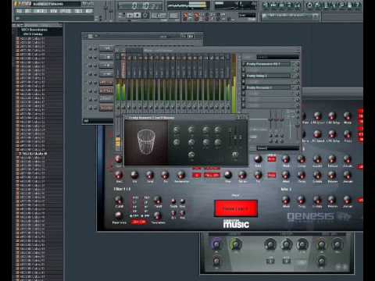Click the purple knob on the bottom plugin

[216, 244]
